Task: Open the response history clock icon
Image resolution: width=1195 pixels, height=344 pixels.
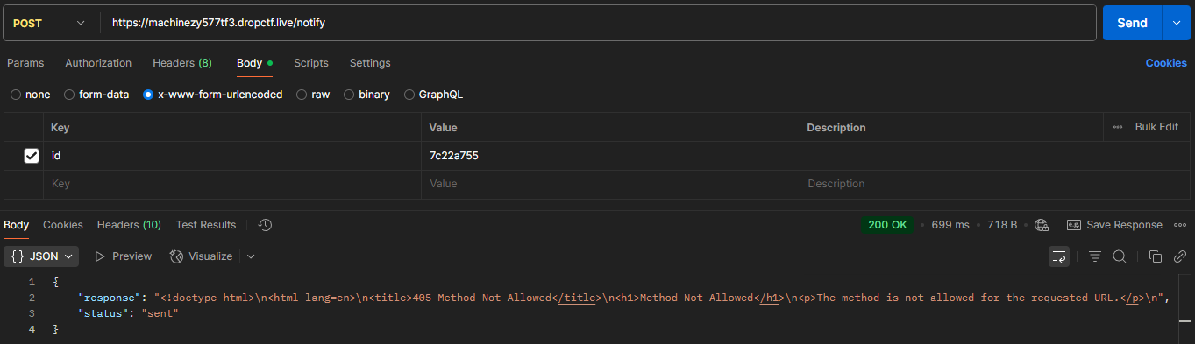Action: click(266, 225)
